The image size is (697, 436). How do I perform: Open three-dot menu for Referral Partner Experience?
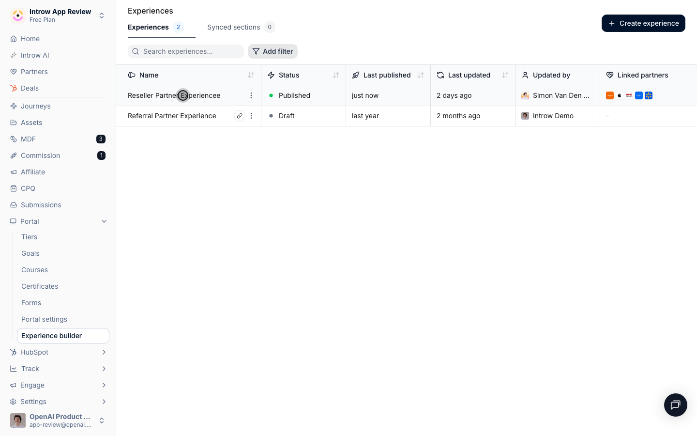click(251, 116)
